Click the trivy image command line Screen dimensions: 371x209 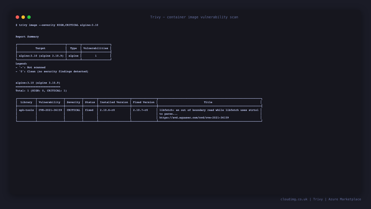pos(57,25)
